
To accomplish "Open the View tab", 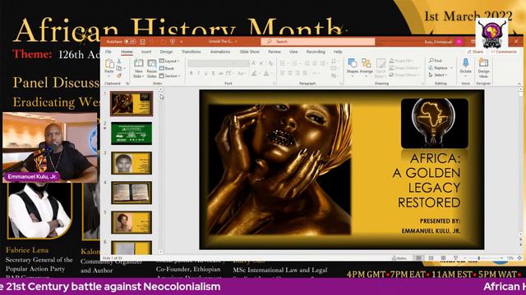I will [293, 52].
